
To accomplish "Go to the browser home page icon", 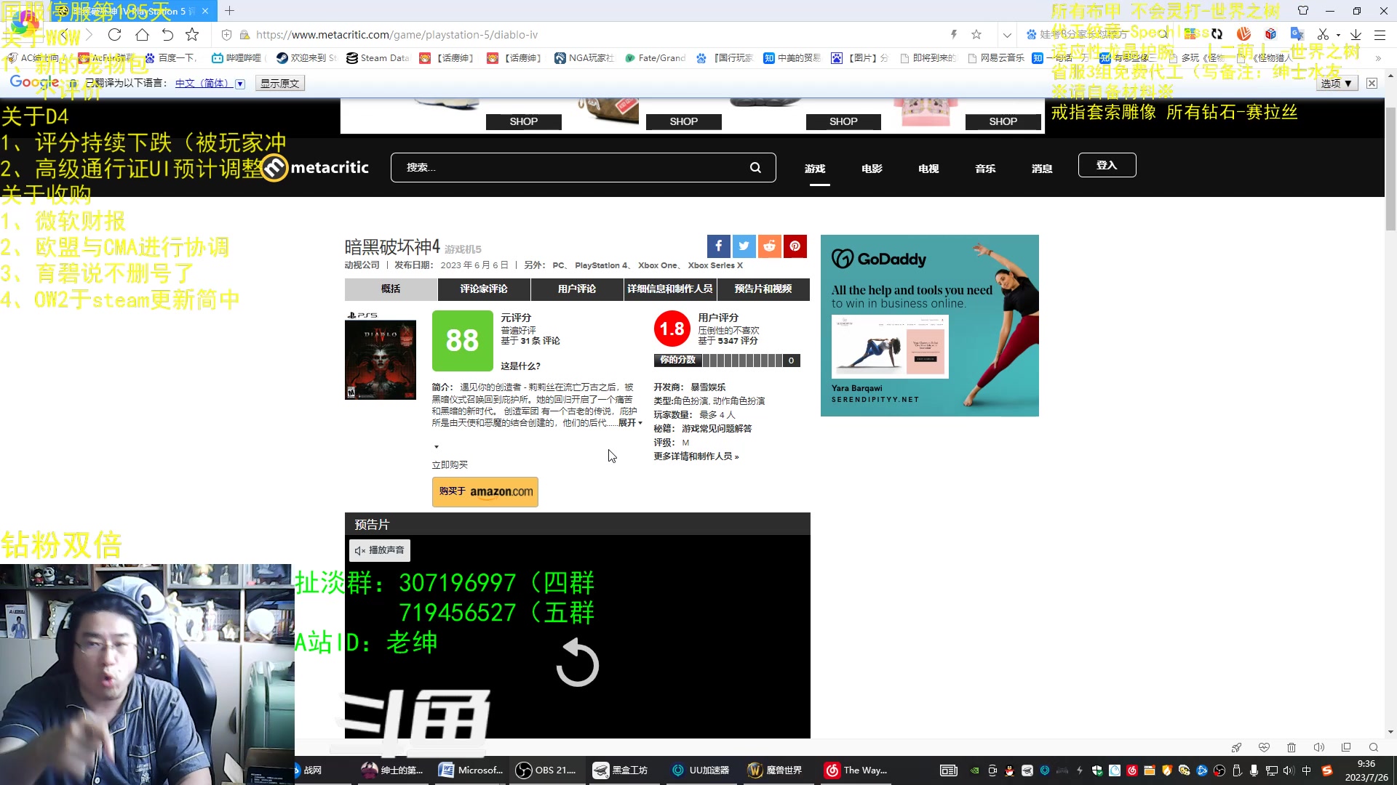I will click(142, 34).
